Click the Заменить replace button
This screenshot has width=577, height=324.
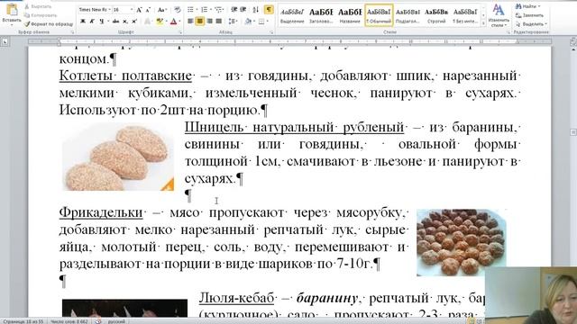(x=529, y=15)
